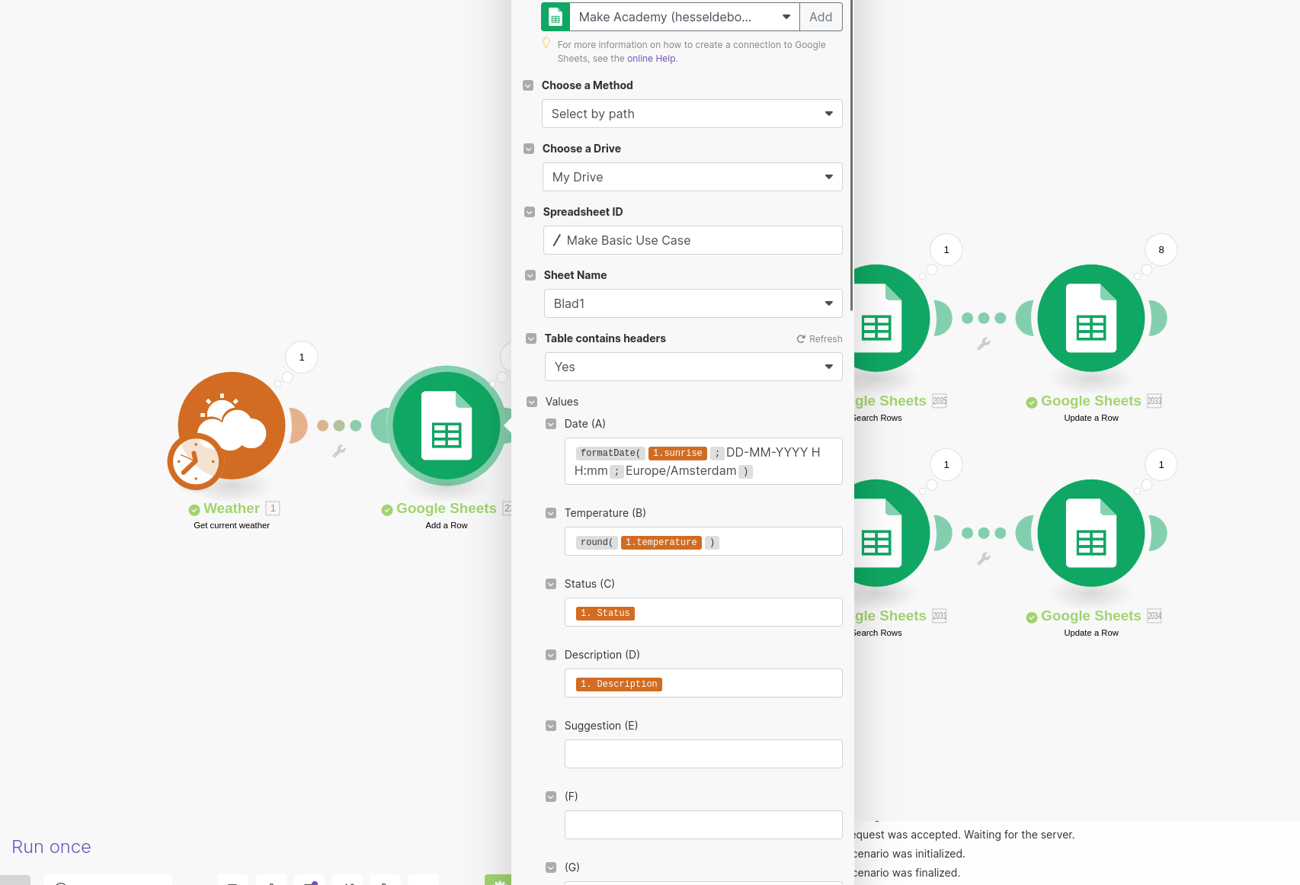Image resolution: width=1300 pixels, height=885 pixels.
Task: Click the green check beside Update a Row 2033
Action: (1032, 402)
